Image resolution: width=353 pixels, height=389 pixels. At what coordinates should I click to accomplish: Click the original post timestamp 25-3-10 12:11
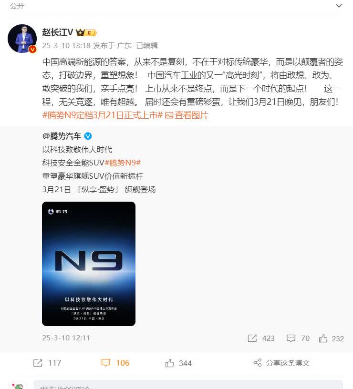coord(66,338)
